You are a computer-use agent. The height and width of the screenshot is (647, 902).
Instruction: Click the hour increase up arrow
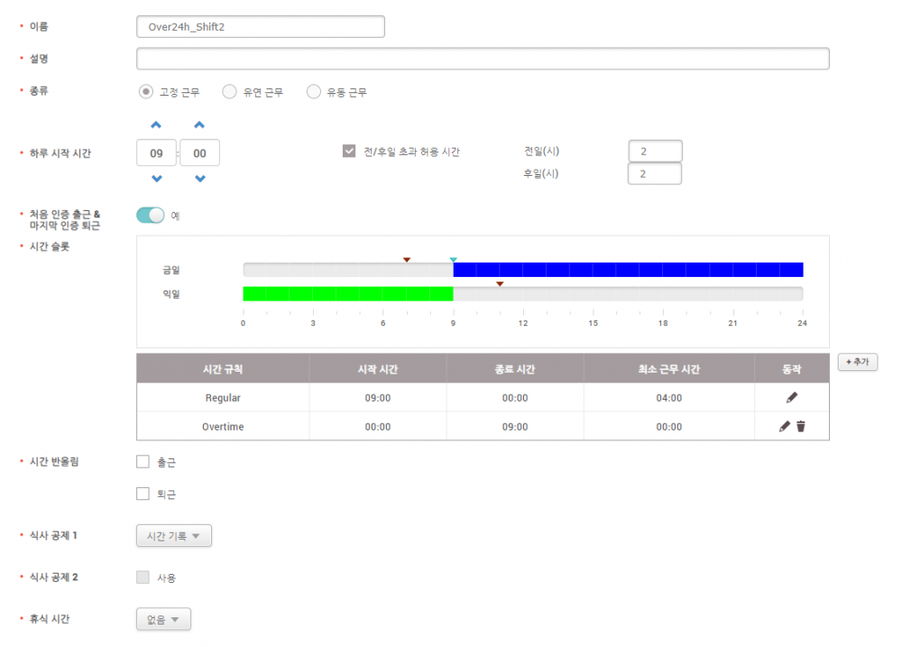156,125
